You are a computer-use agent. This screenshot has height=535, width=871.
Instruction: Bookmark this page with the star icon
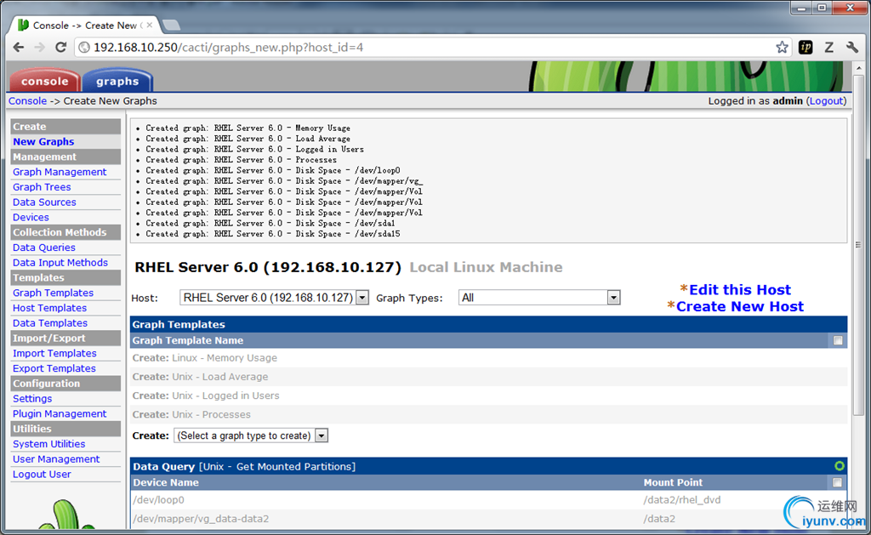(782, 48)
